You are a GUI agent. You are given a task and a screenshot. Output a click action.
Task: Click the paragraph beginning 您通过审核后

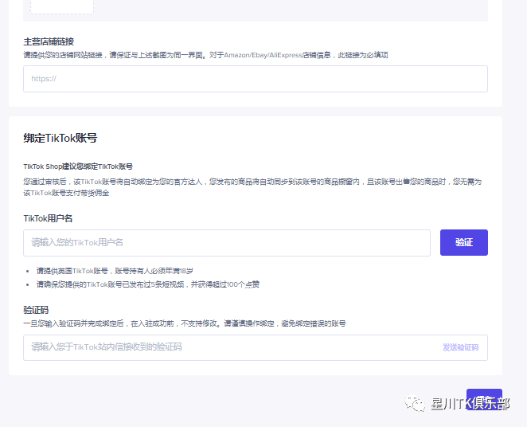click(252, 187)
